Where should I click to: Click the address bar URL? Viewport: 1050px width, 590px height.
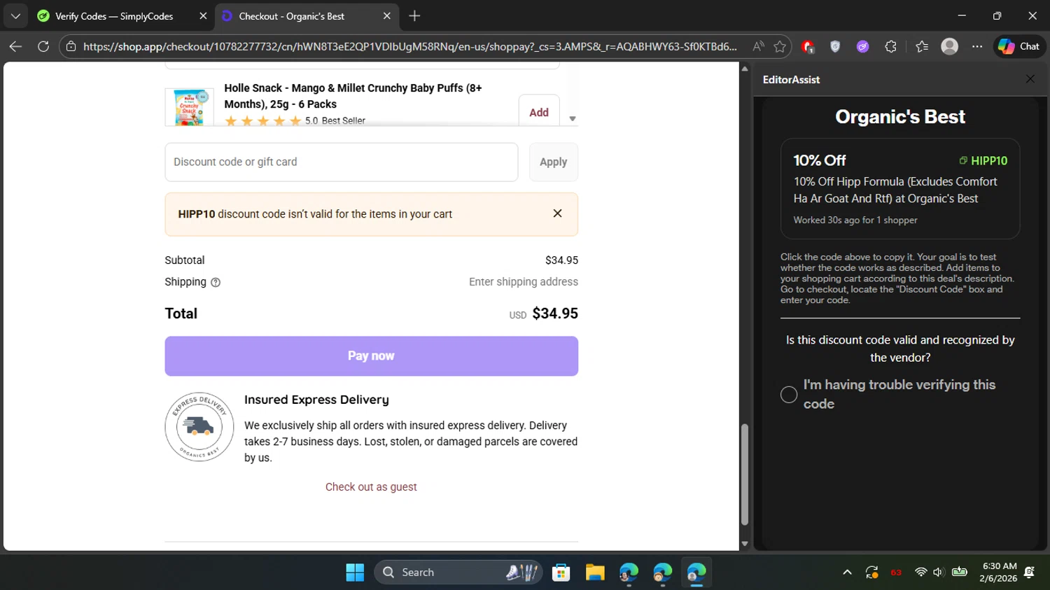(x=410, y=46)
